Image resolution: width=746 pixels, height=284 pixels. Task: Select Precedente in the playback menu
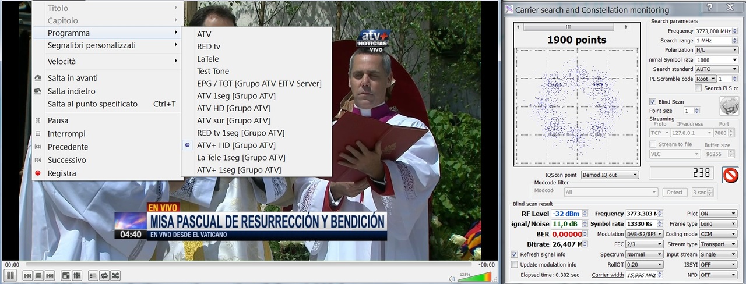[x=108, y=147]
